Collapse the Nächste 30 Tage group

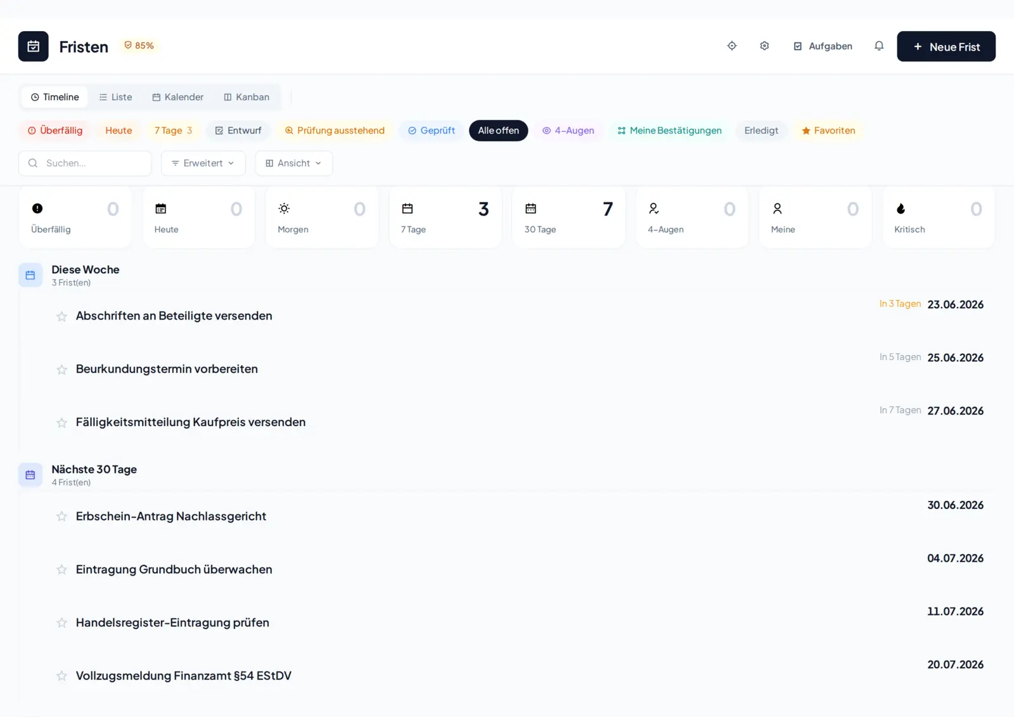tap(94, 475)
